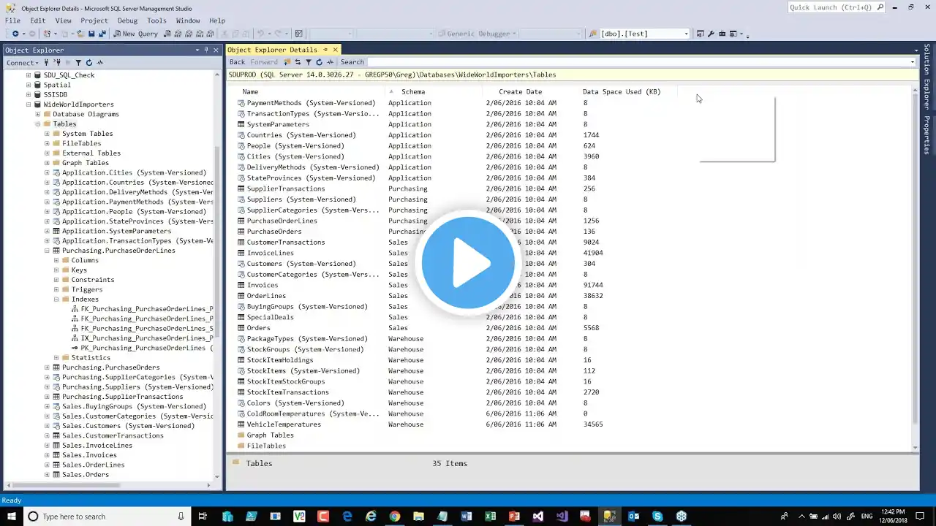936x526 pixels.
Task: Expand the Database Diagrams node
Action: pos(38,114)
